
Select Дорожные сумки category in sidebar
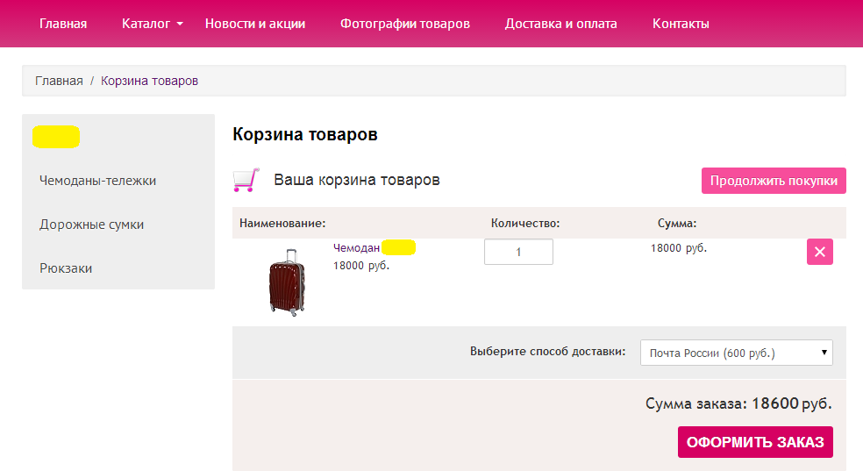[x=92, y=225]
